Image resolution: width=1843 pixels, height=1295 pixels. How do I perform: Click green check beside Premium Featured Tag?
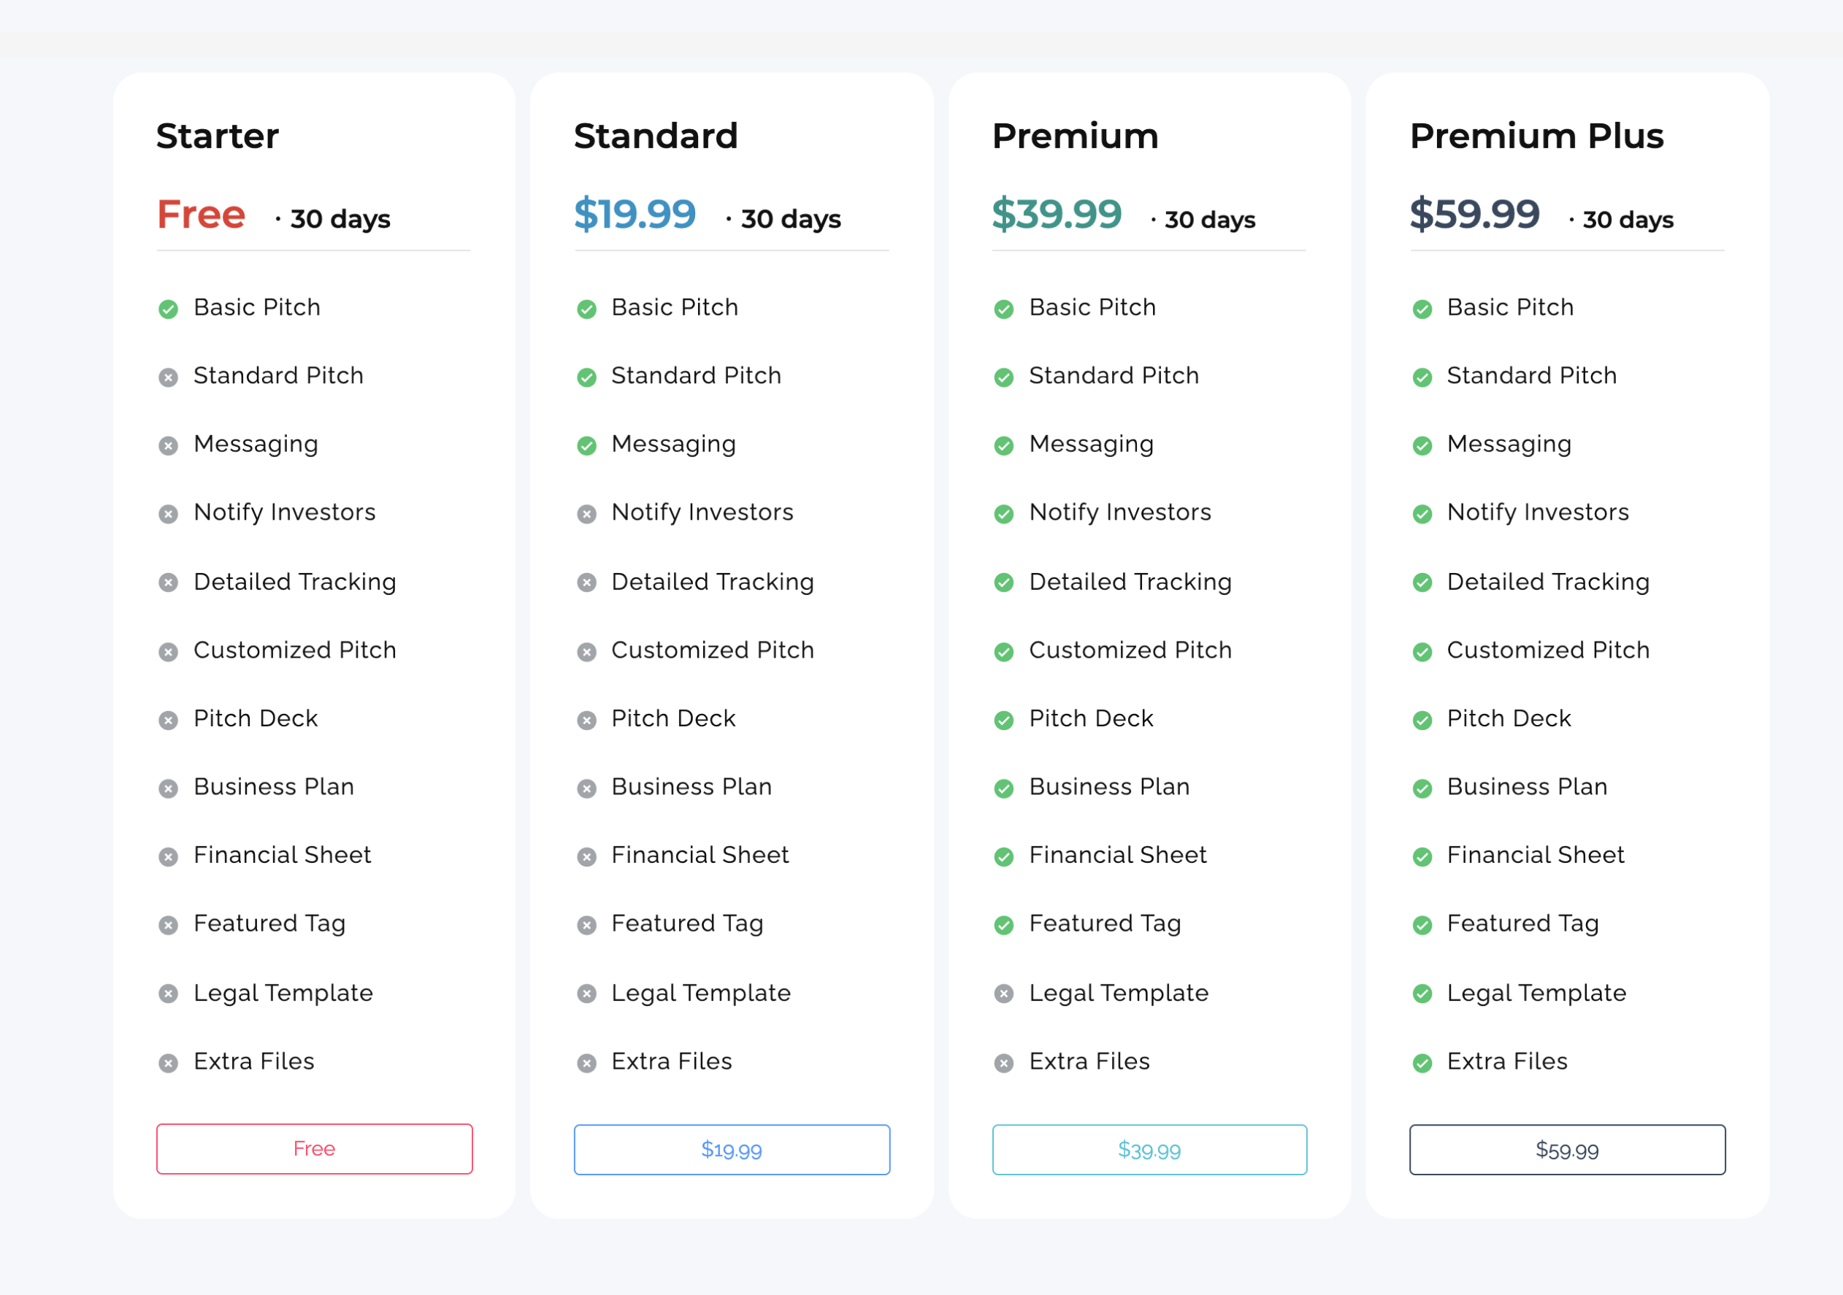[1003, 925]
